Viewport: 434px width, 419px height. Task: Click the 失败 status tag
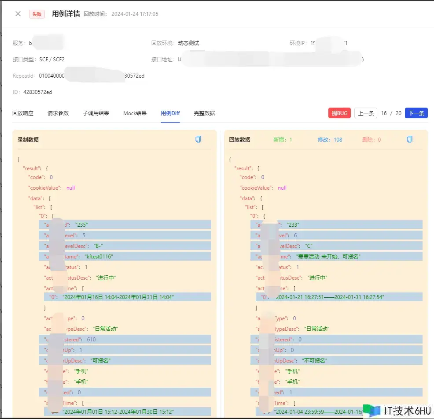(x=37, y=14)
